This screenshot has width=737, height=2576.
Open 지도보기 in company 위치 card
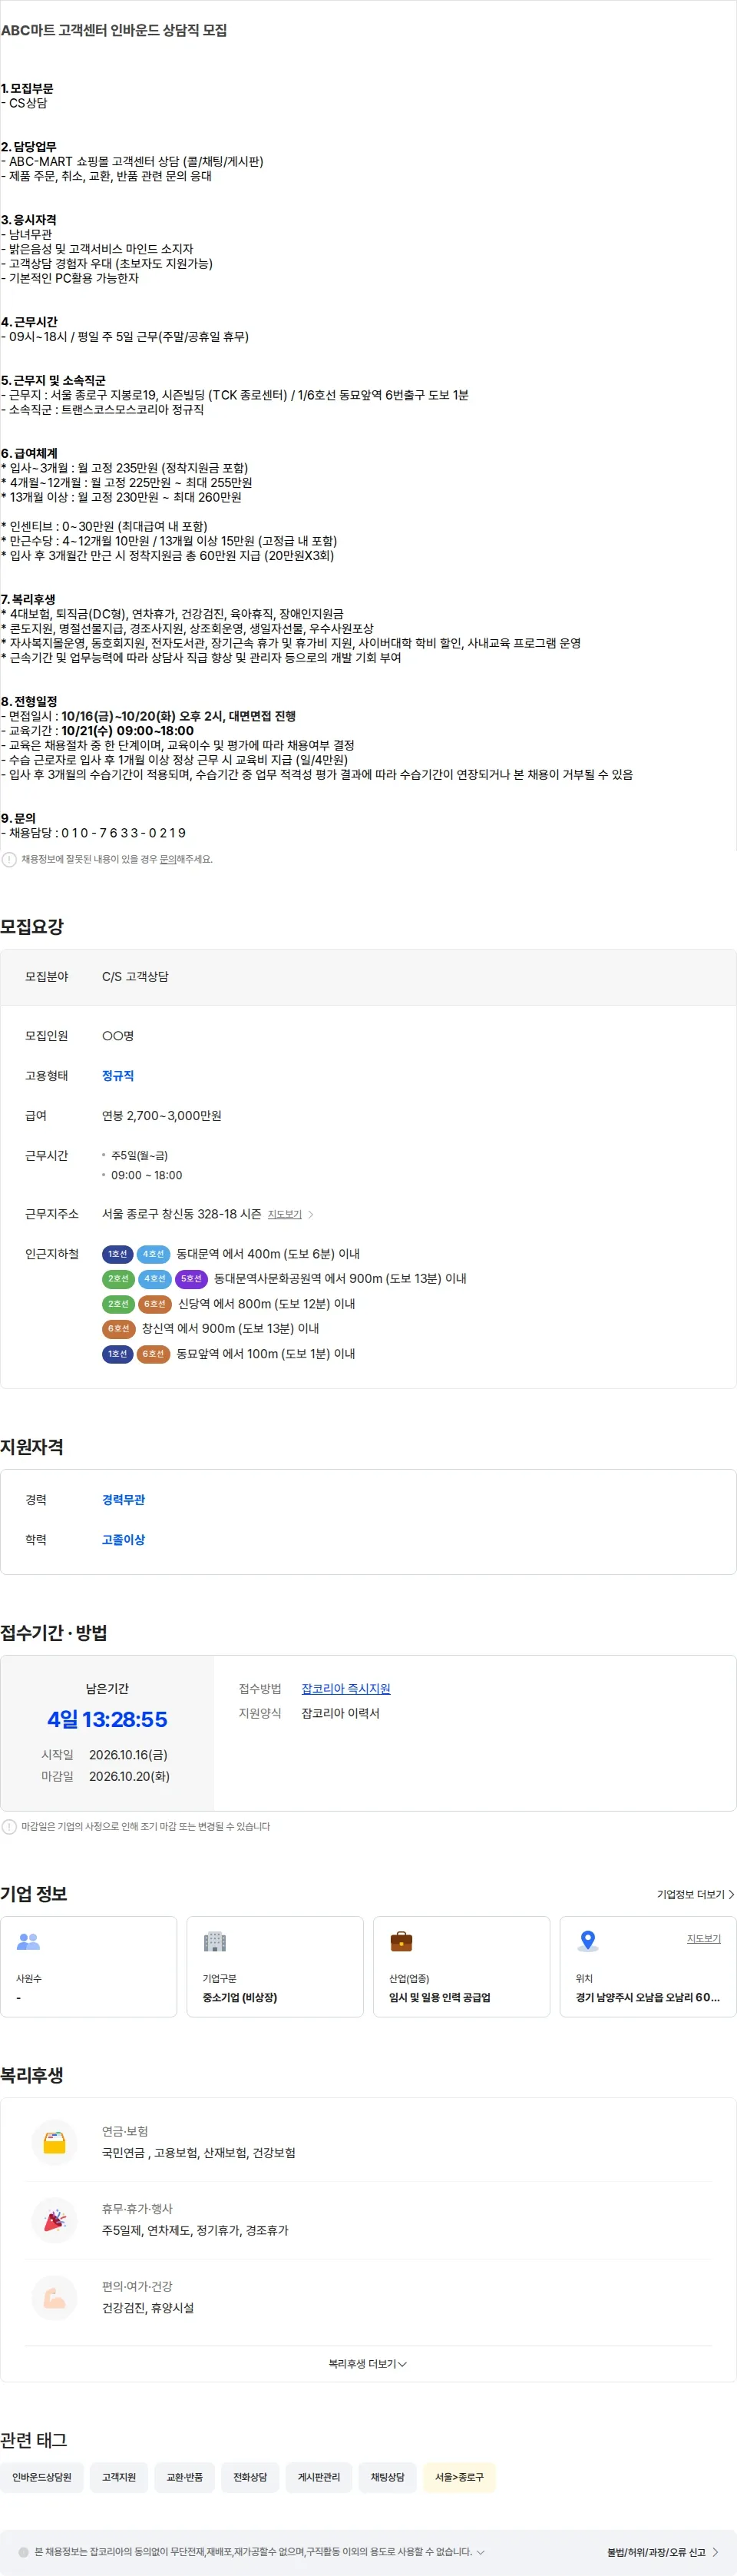click(x=703, y=1938)
